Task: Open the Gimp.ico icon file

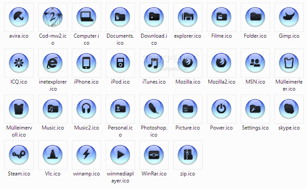Action: tap(289, 17)
